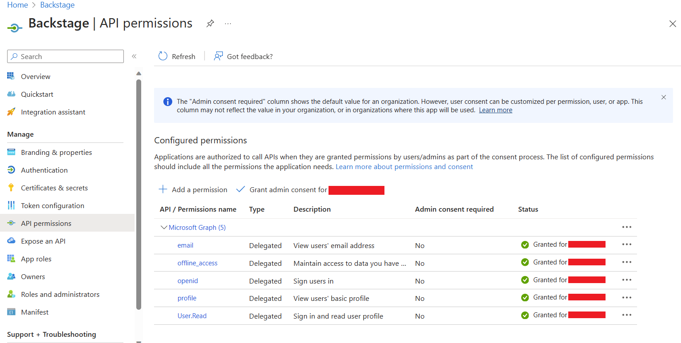Click the Refresh icon in the toolbar
681x343 pixels.
click(163, 56)
